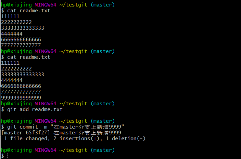
Task: Click the 9999999999999 output line
Action: pyautogui.click(x=21, y=98)
